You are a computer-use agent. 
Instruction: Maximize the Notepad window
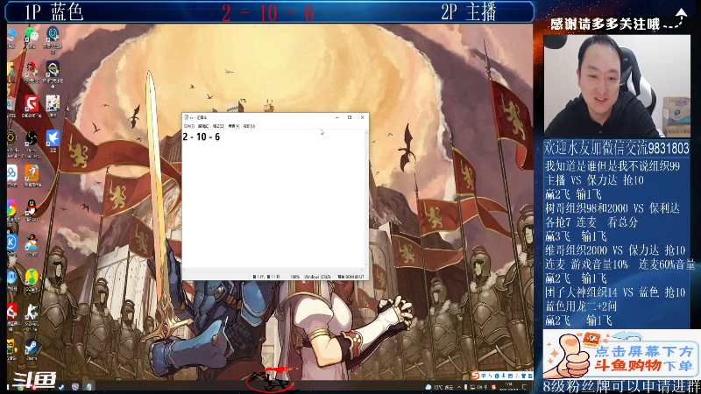[350, 117]
